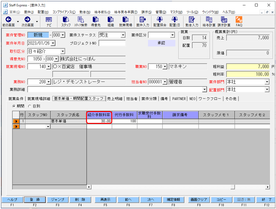Expand the 就業現場NO 140 dropdown
The height and width of the screenshot is (209, 276).
pos(49,67)
